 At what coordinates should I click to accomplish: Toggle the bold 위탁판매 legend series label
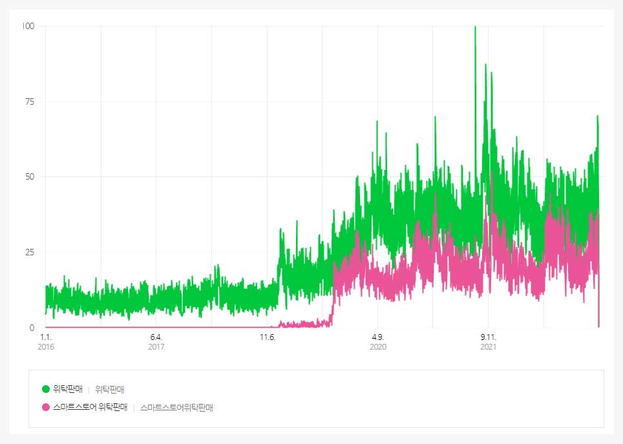click(67, 389)
